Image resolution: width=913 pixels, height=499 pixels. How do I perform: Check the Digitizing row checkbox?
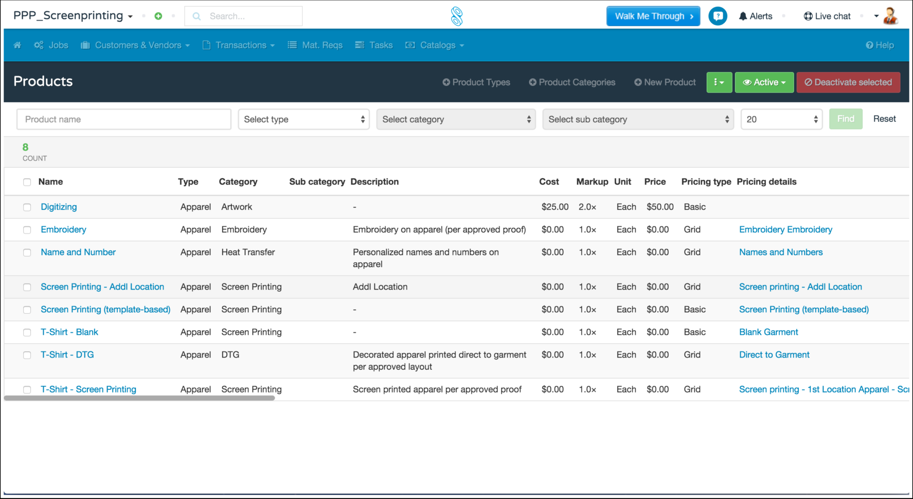[x=27, y=207]
